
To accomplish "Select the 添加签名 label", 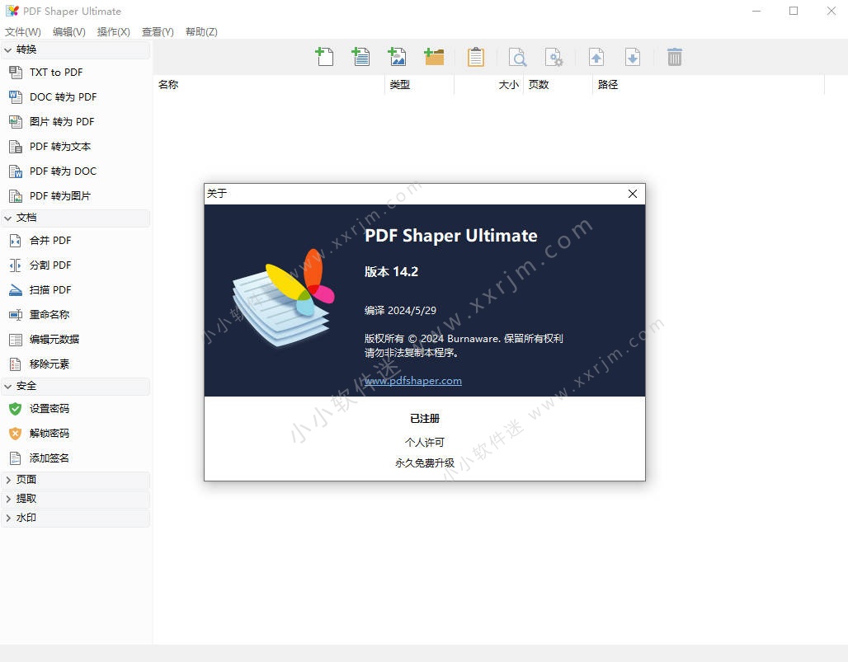I will pos(49,458).
